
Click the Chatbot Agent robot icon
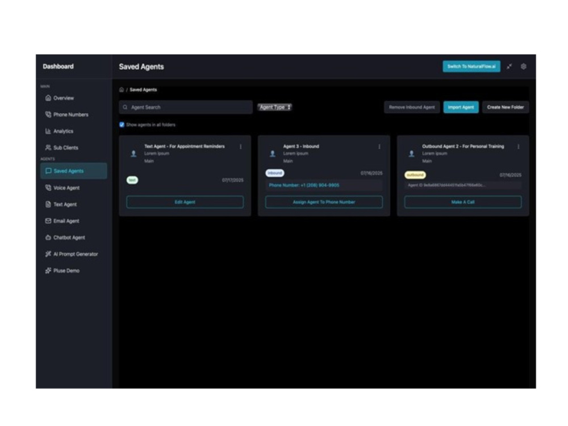(48, 237)
